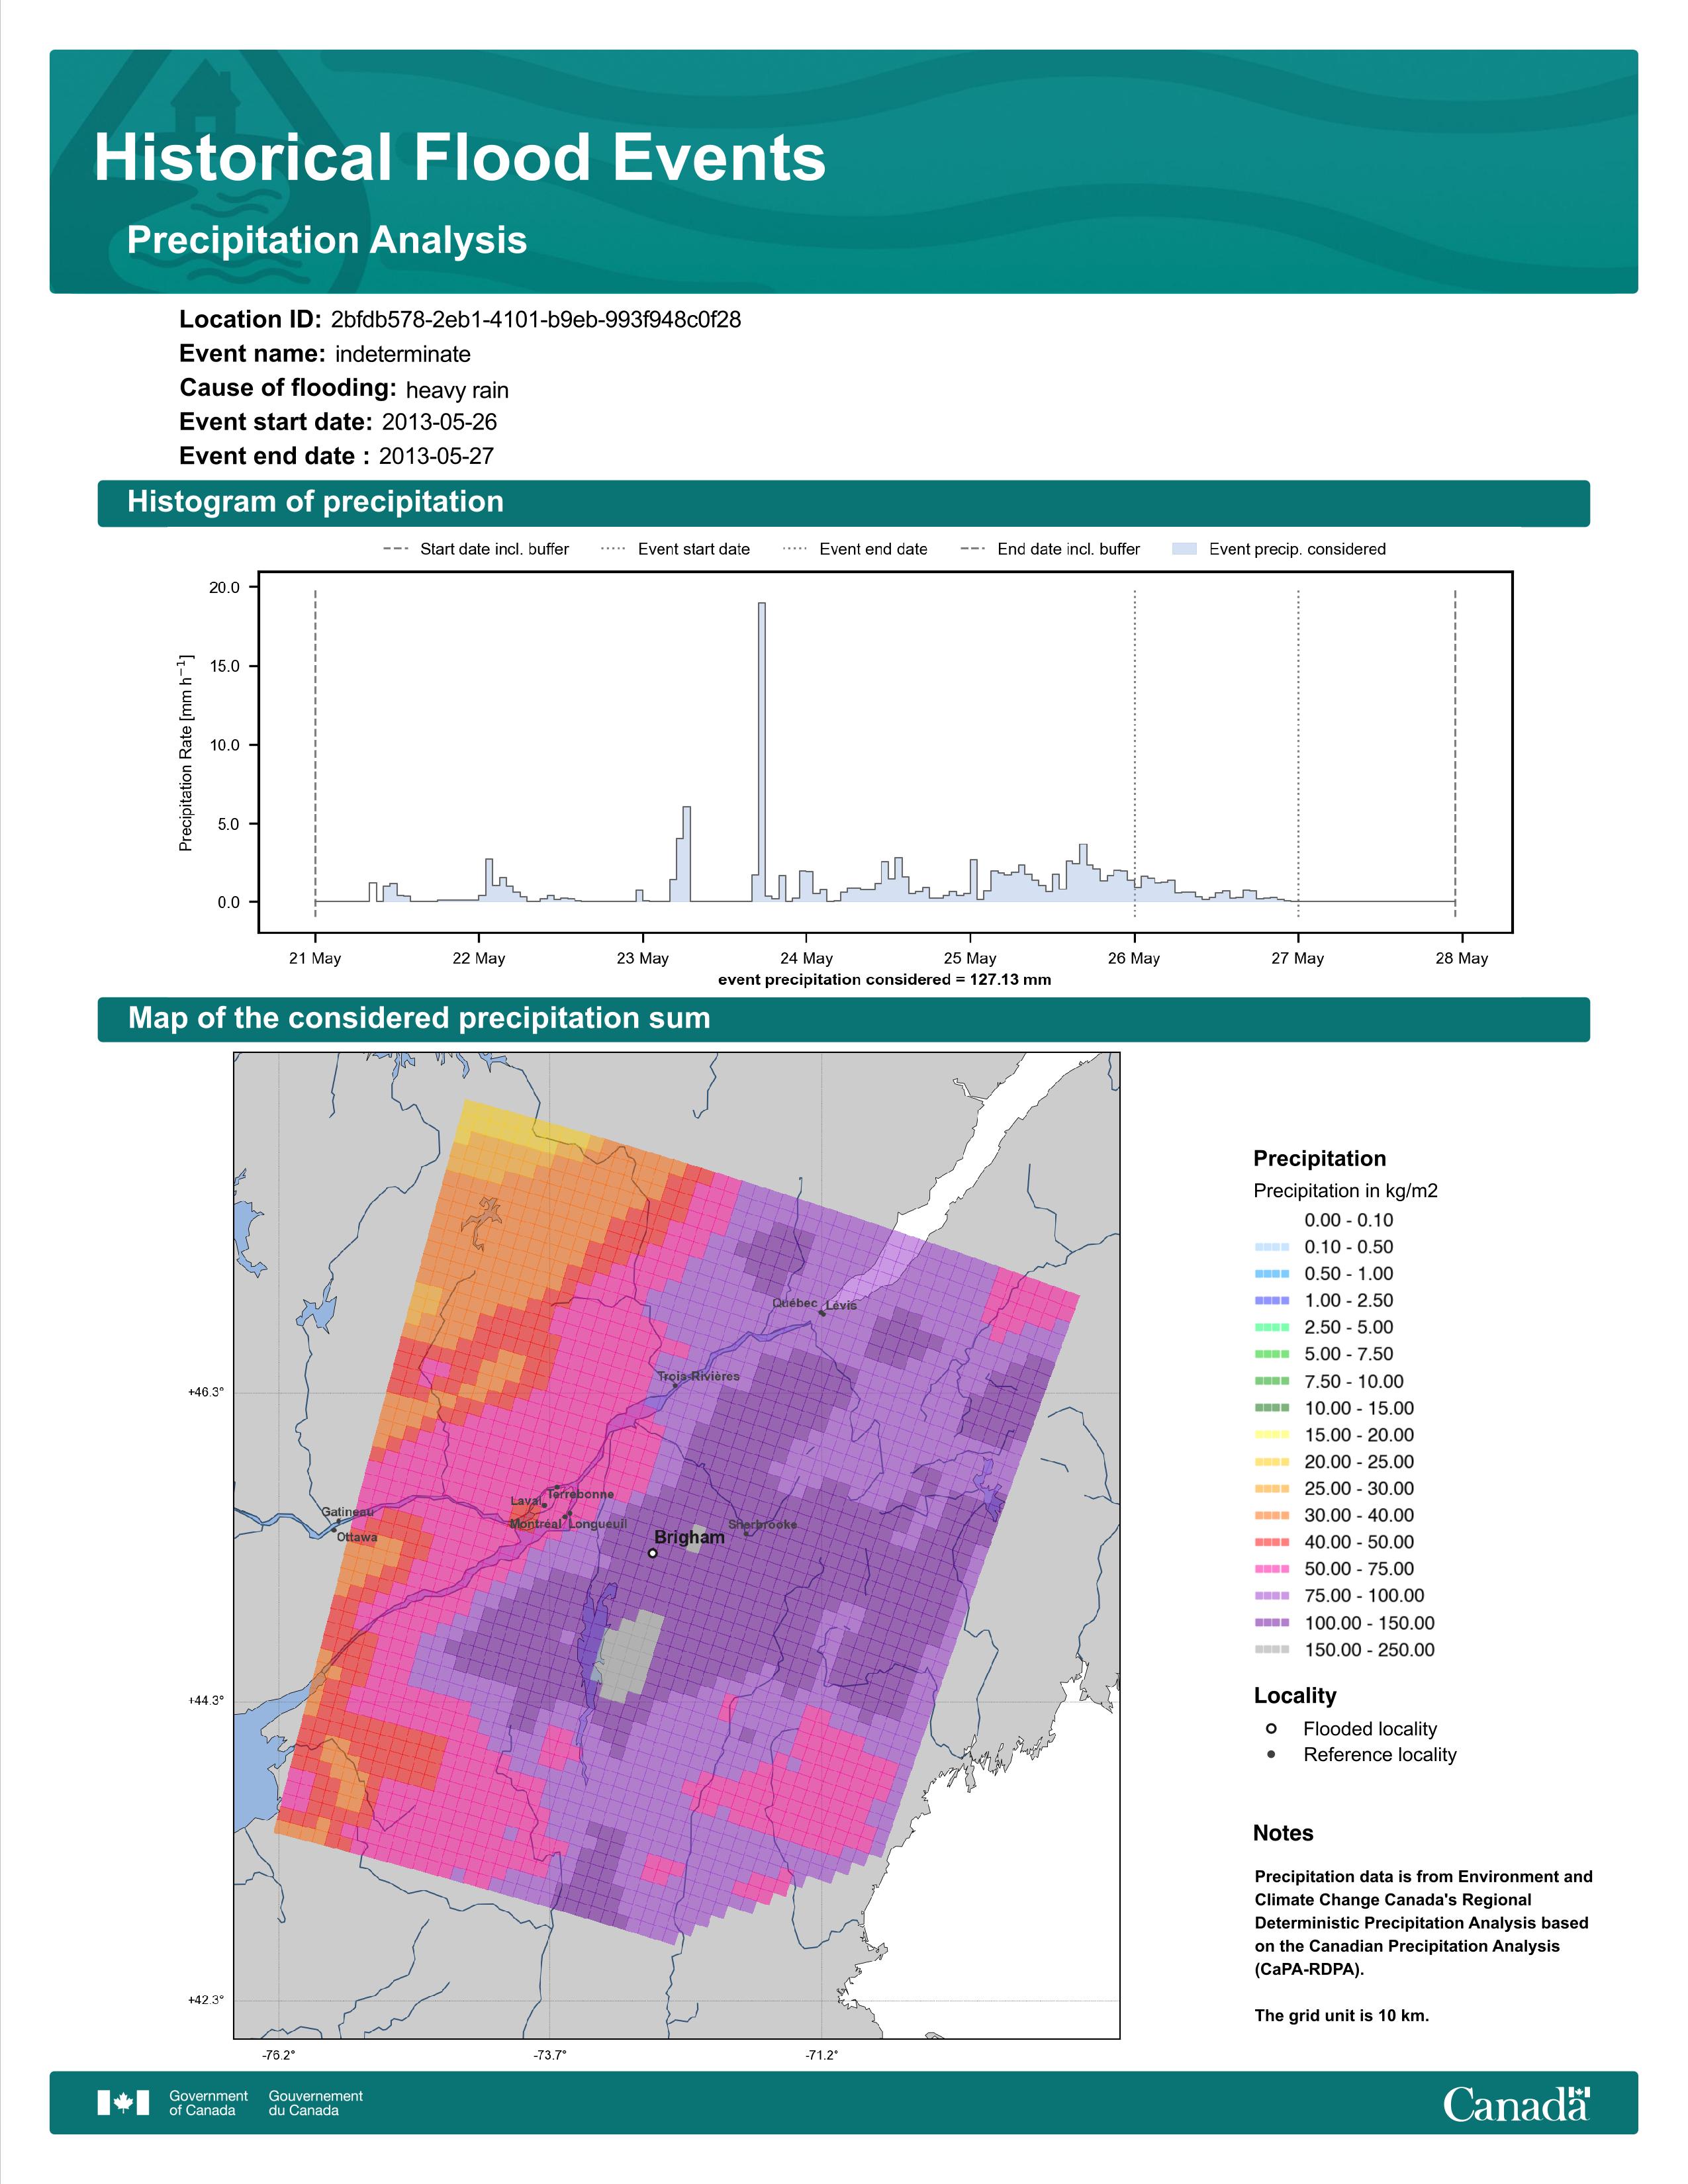Click the Québec reference locality on the map
The height and width of the screenshot is (2184, 1688).
tap(822, 1313)
